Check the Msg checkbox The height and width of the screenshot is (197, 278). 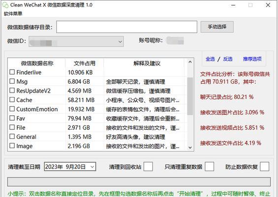tap(12, 81)
